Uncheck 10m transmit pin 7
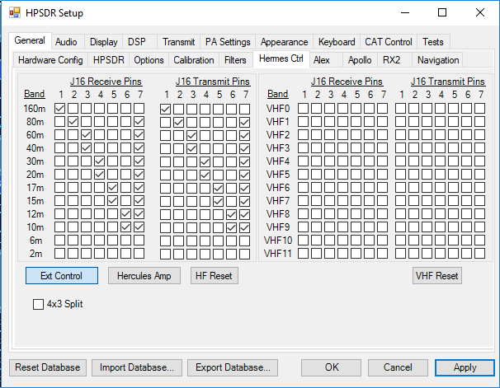 [x=244, y=228]
